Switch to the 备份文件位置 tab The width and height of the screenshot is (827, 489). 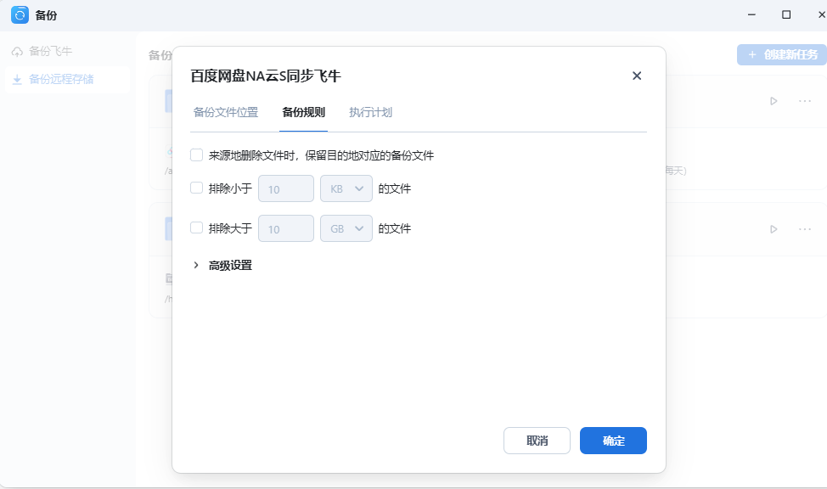tap(226, 112)
